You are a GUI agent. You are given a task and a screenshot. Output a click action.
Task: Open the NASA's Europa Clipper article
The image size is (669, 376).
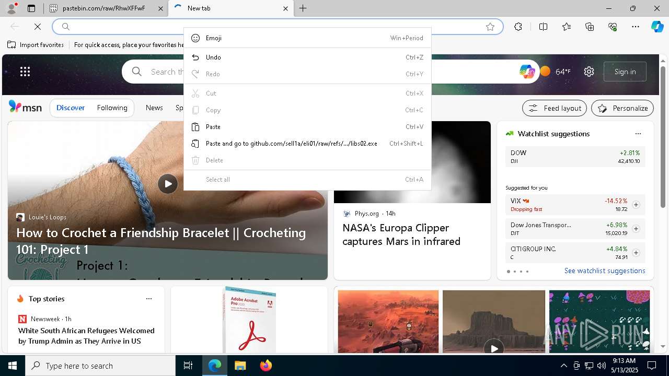(x=401, y=234)
